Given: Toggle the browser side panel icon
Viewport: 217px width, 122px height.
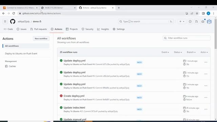Looking at the screenshot, I should (203, 13).
